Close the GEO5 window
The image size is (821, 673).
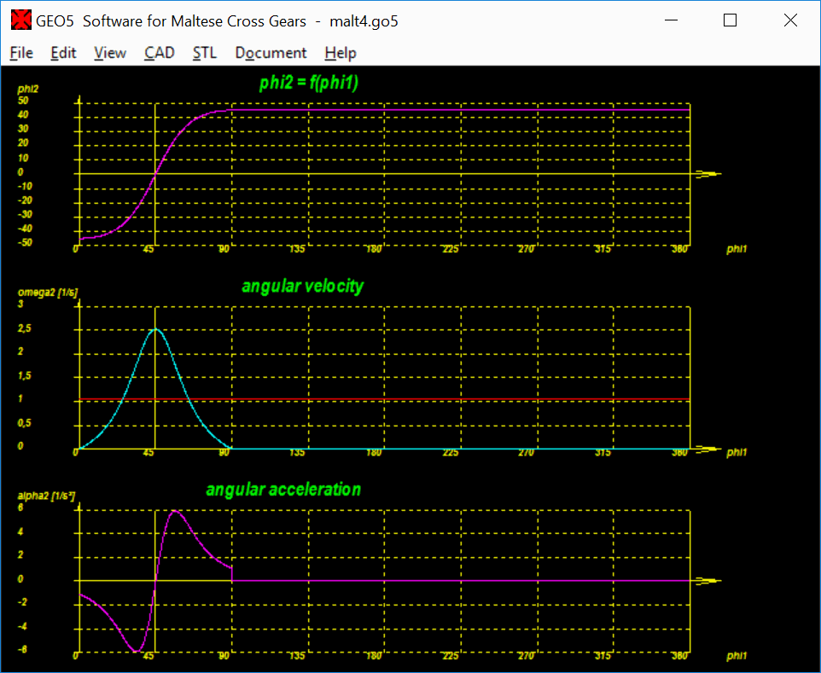[790, 20]
